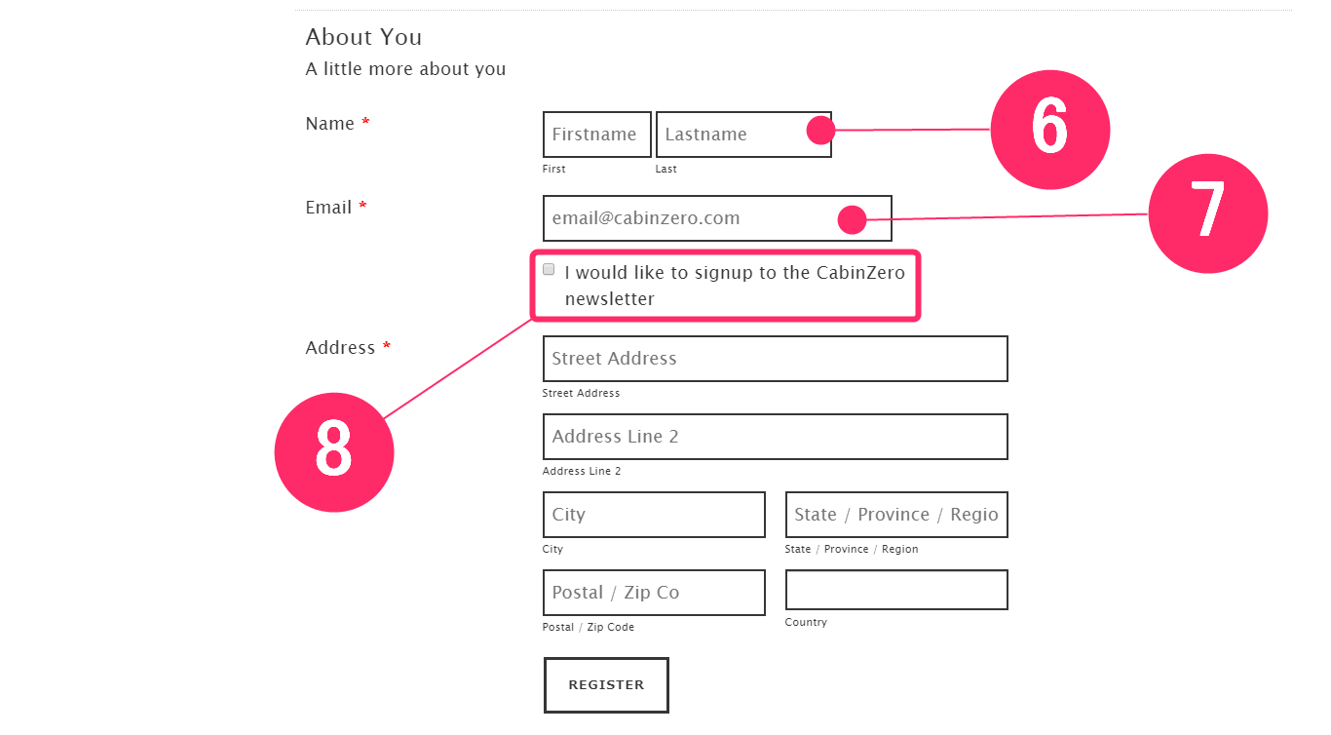Click the About You section heading
Screen dimensions: 1331x735
click(x=363, y=37)
